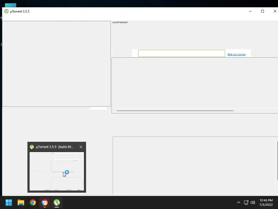Launch File Explorer from the taskbar
The image size is (278, 209).
(x=21, y=202)
